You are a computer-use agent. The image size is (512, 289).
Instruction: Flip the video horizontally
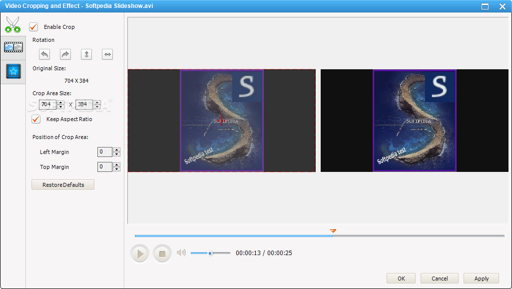[107, 54]
